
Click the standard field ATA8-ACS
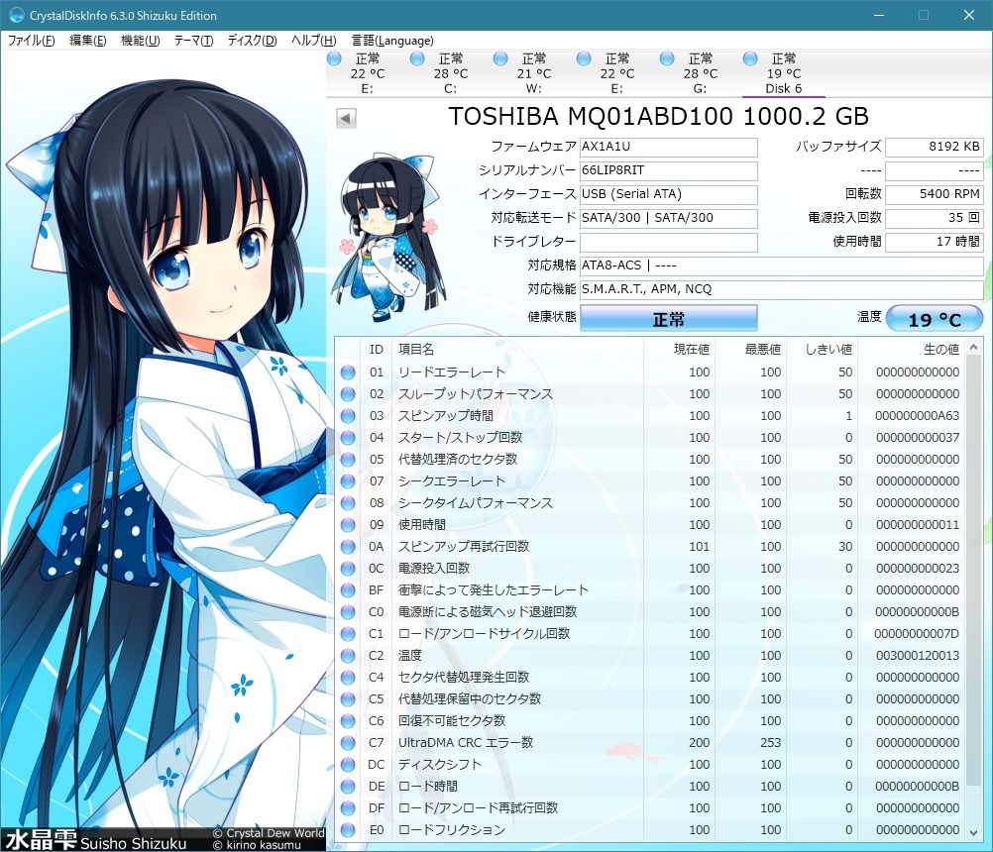tap(782, 266)
